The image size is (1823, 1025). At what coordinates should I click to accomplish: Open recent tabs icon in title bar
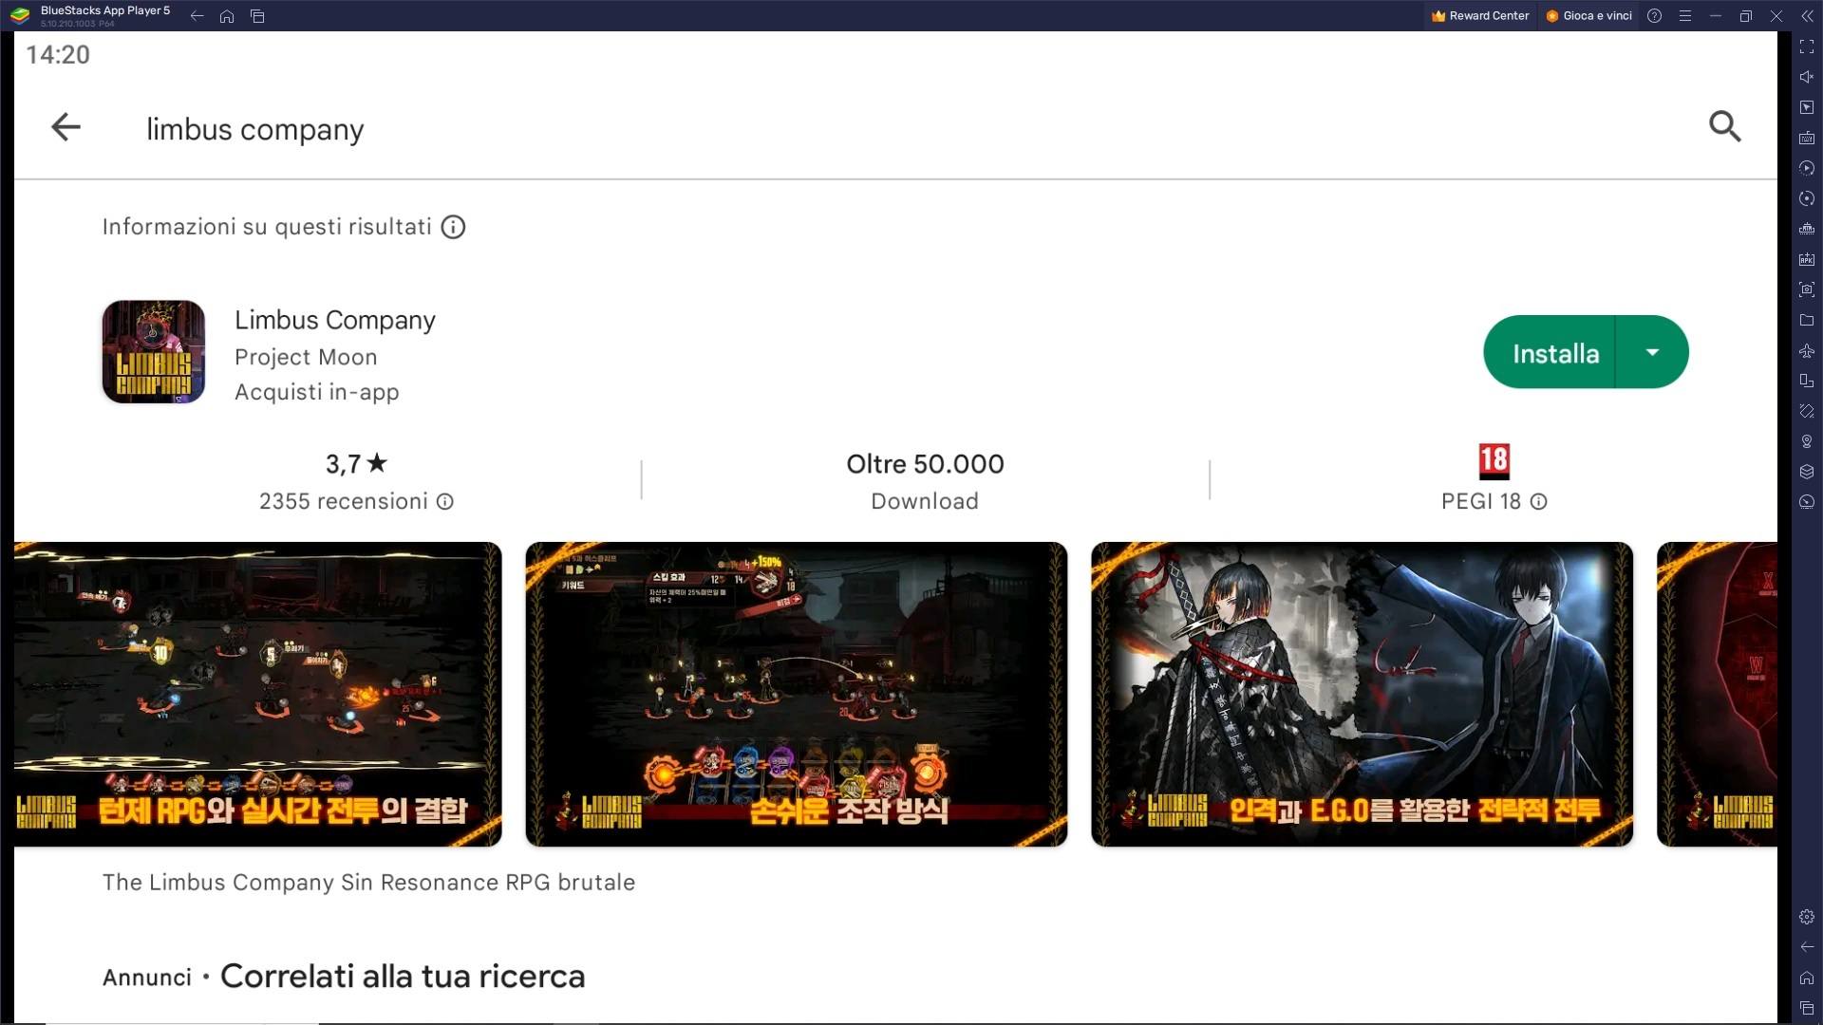point(257,15)
